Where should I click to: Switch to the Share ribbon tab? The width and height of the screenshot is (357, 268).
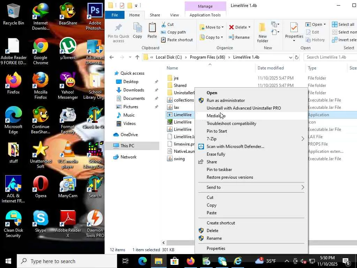[x=155, y=15]
